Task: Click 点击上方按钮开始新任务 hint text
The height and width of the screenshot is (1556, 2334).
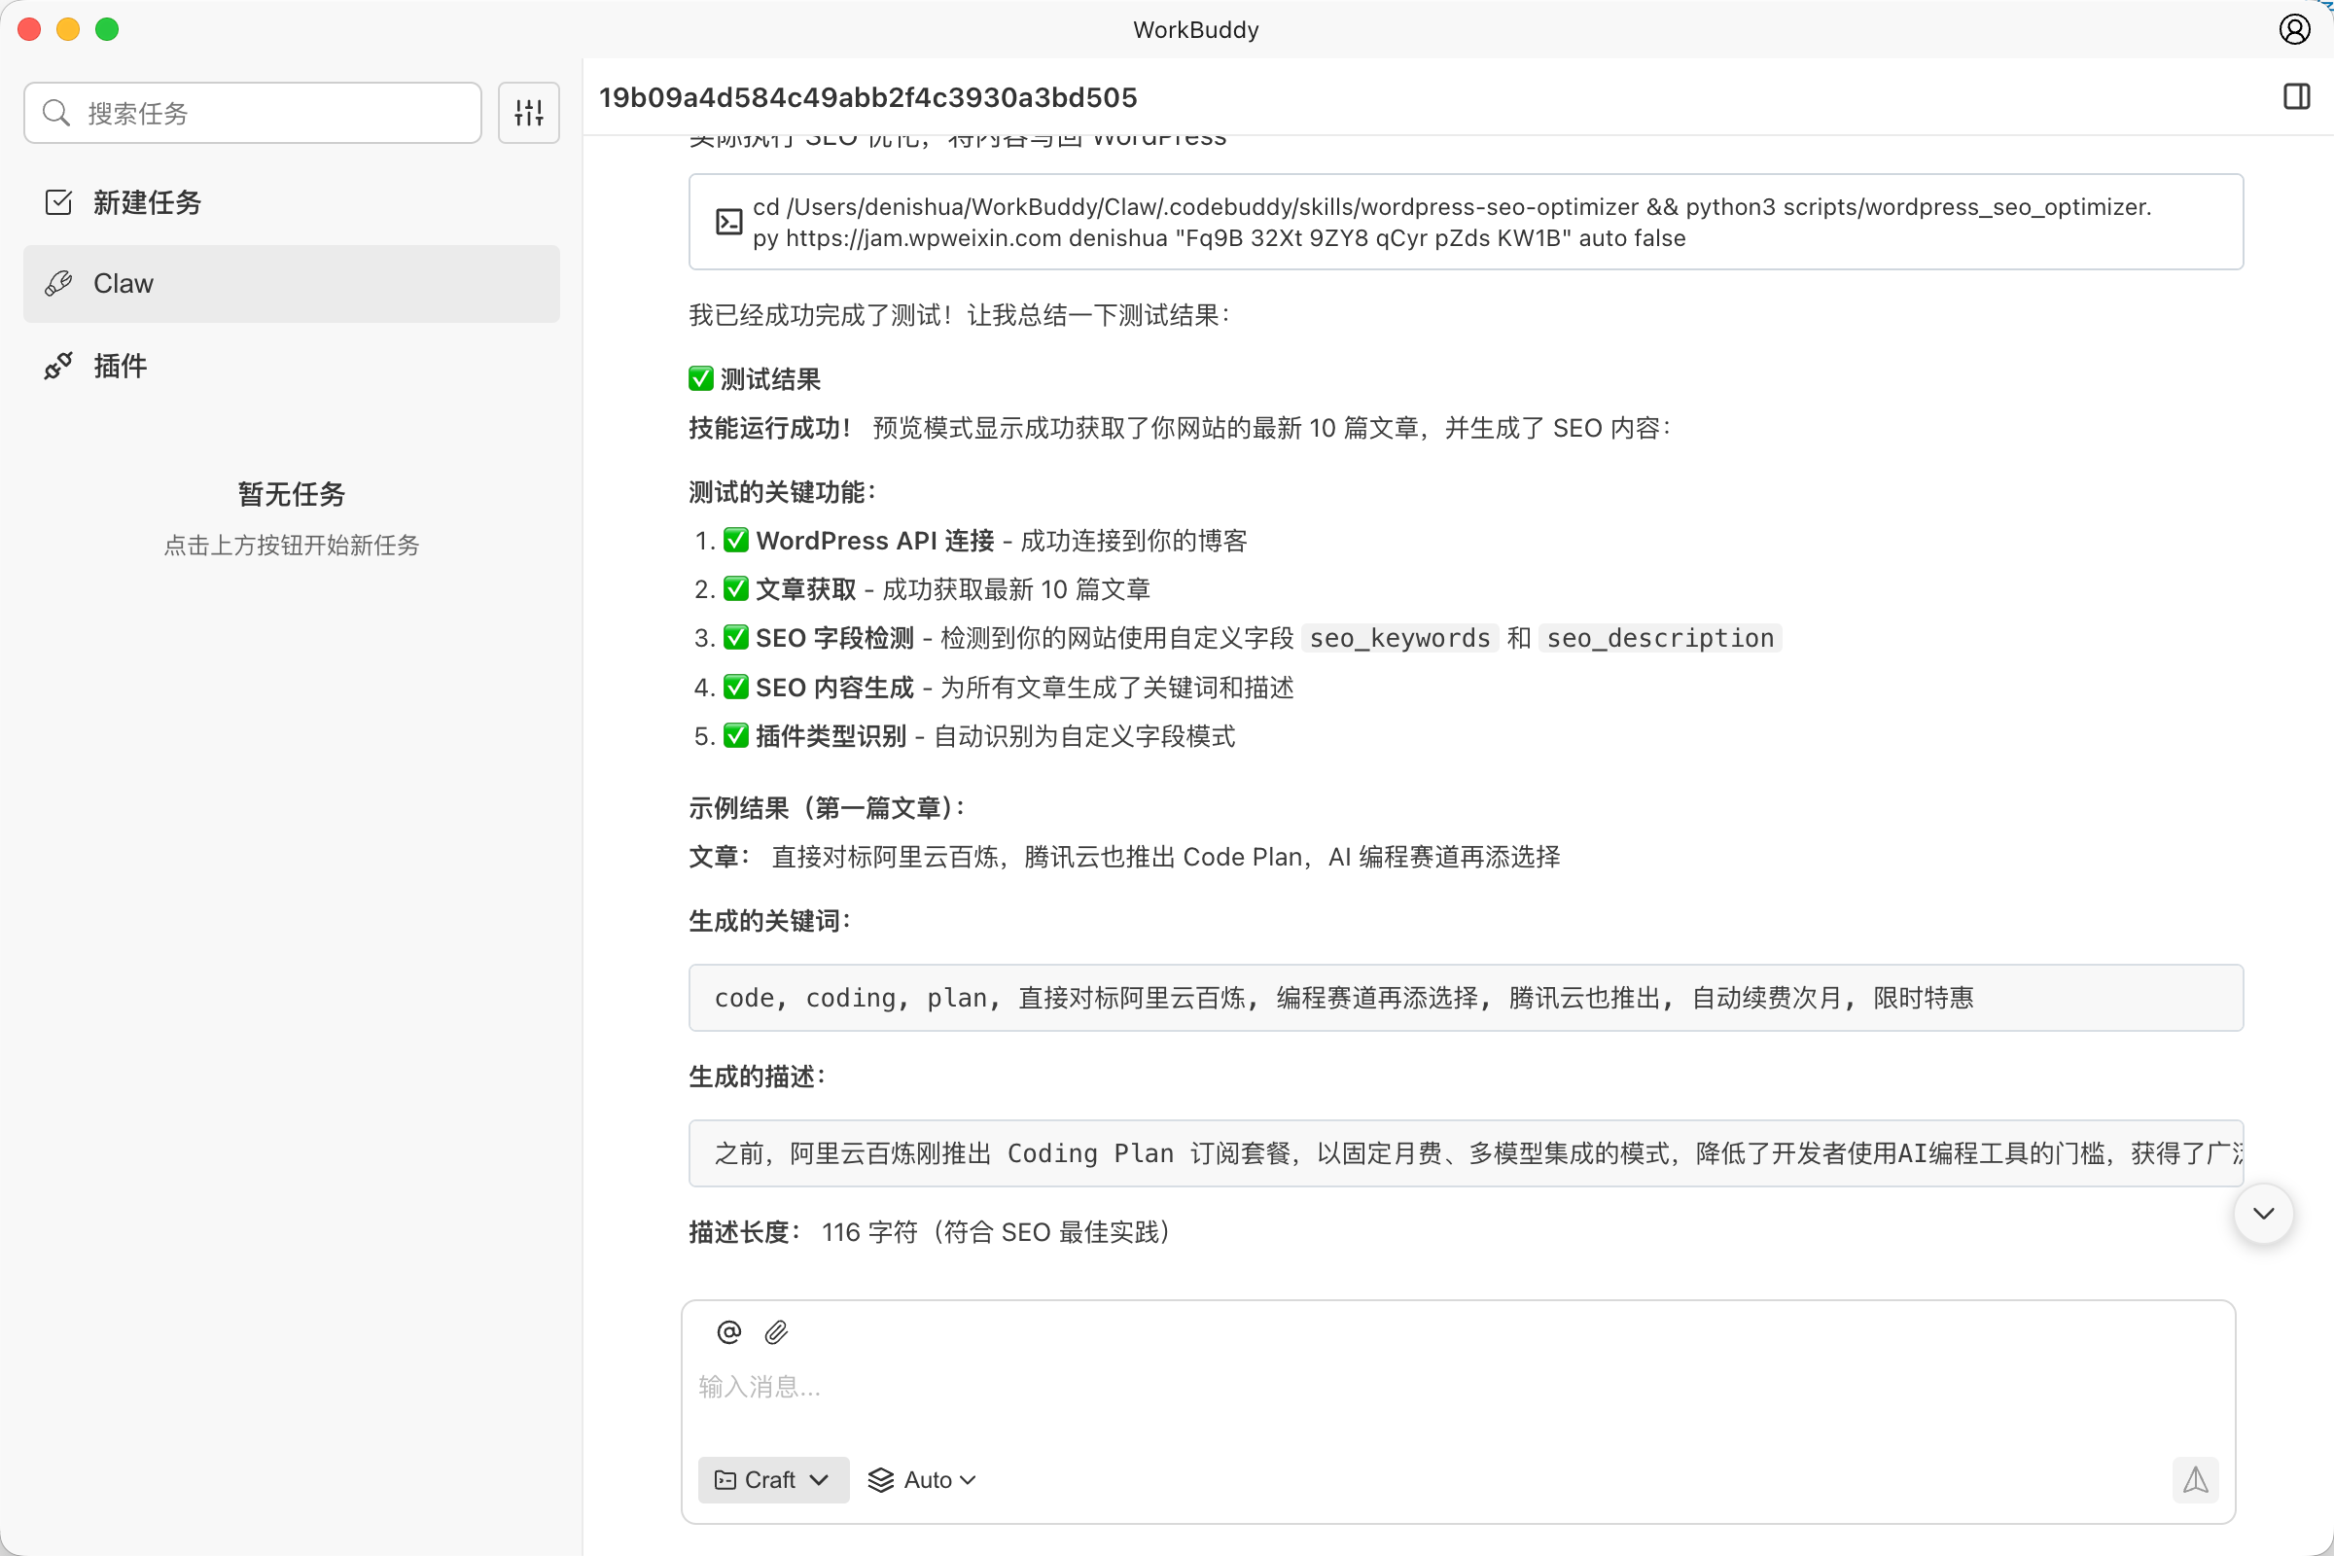Action: click(292, 546)
